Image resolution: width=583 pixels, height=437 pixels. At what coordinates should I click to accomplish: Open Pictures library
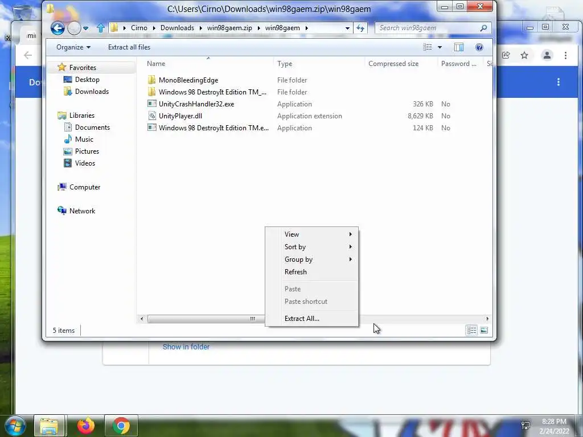pyautogui.click(x=87, y=151)
